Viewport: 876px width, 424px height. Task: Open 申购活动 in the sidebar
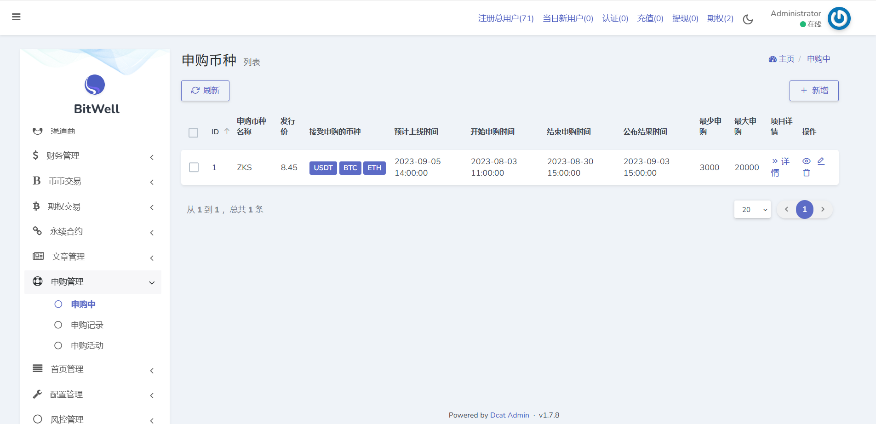[86, 346]
